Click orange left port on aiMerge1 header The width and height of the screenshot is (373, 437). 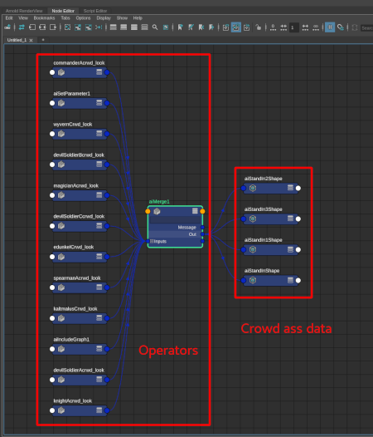[148, 211]
